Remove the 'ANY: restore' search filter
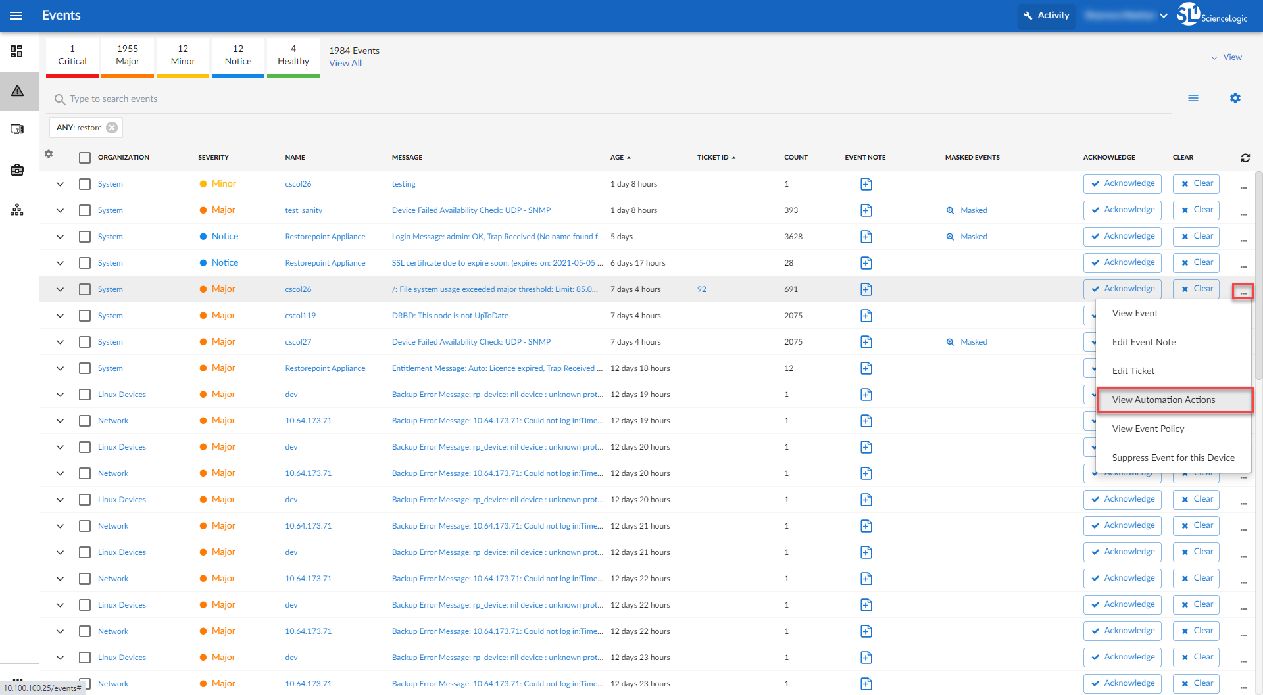Screen dimensions: 1263x695 click(x=112, y=128)
